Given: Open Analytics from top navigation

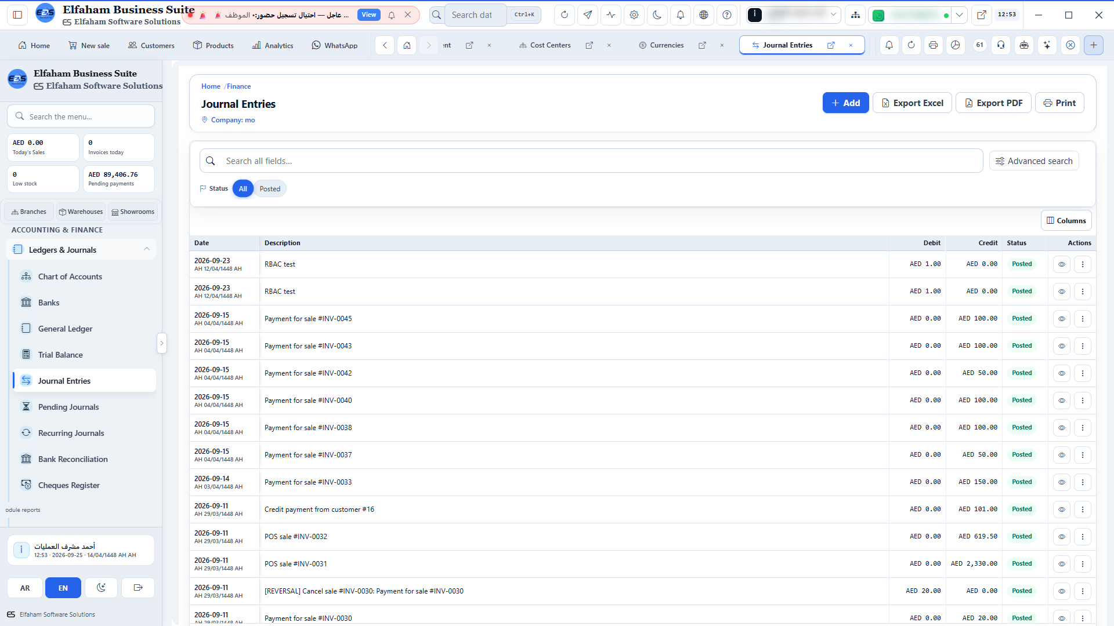Looking at the screenshot, I should click(x=273, y=45).
